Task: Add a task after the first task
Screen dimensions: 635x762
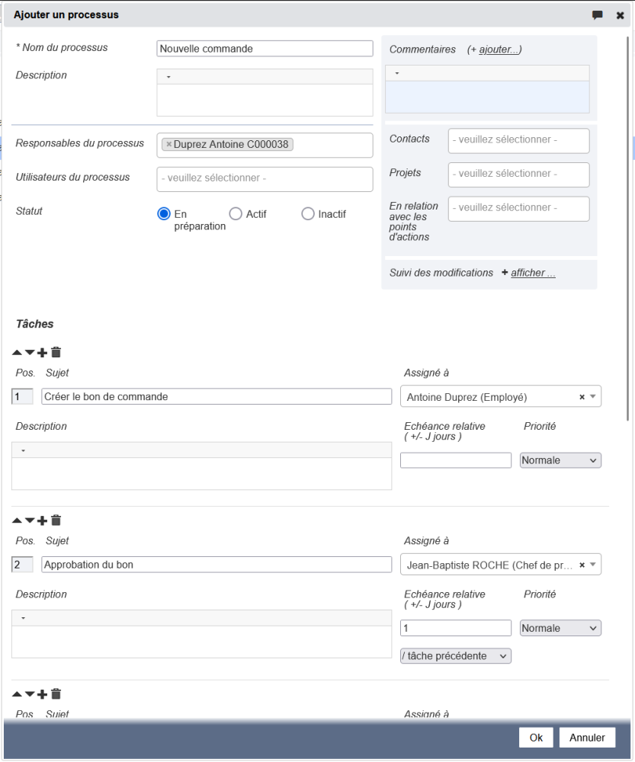Action: [42, 353]
